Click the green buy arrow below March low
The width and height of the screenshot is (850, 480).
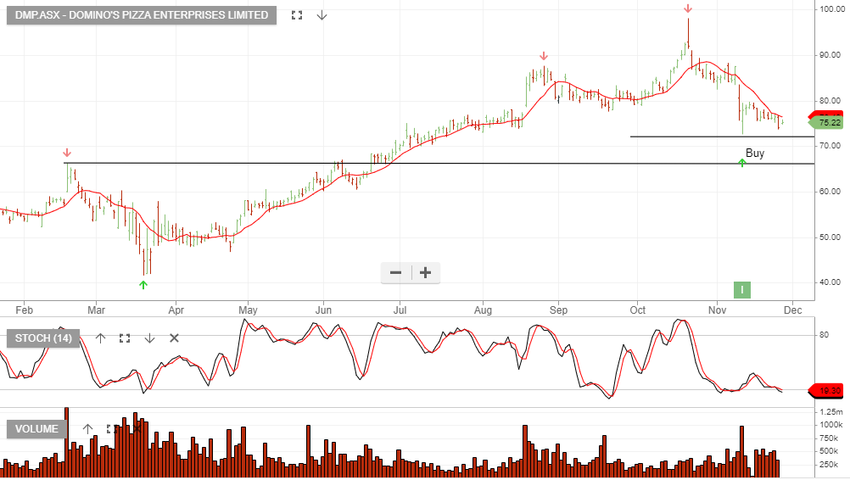tap(143, 284)
